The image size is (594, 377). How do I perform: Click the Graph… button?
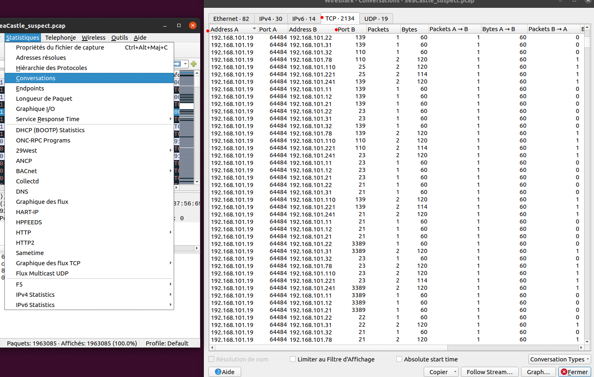point(538,372)
